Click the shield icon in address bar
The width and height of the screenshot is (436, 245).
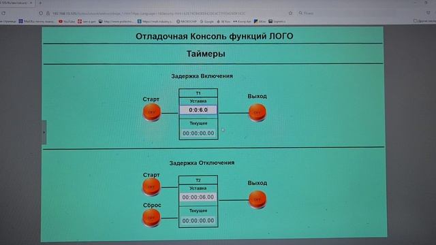click(41, 13)
